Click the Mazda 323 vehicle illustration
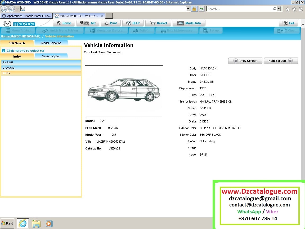 124,91
